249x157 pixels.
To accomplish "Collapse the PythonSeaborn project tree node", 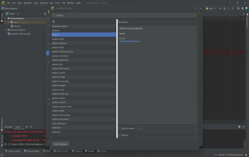I will pos(6,18).
